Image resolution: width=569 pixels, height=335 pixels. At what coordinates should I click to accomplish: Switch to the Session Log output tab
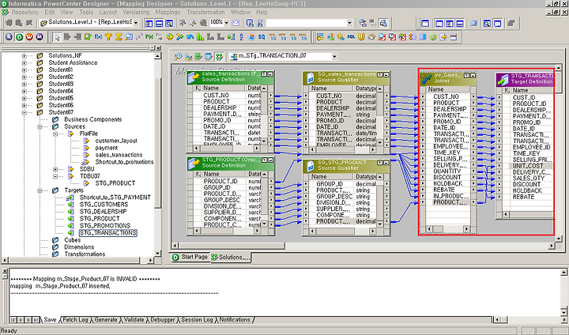click(x=197, y=320)
